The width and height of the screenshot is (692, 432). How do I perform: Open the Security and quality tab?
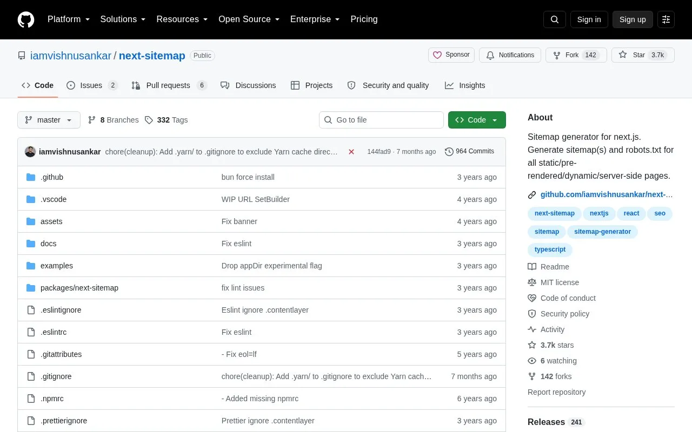click(x=388, y=85)
